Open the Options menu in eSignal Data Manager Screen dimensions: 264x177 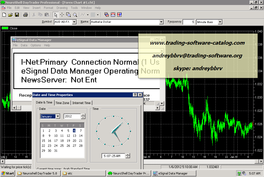(35, 45)
